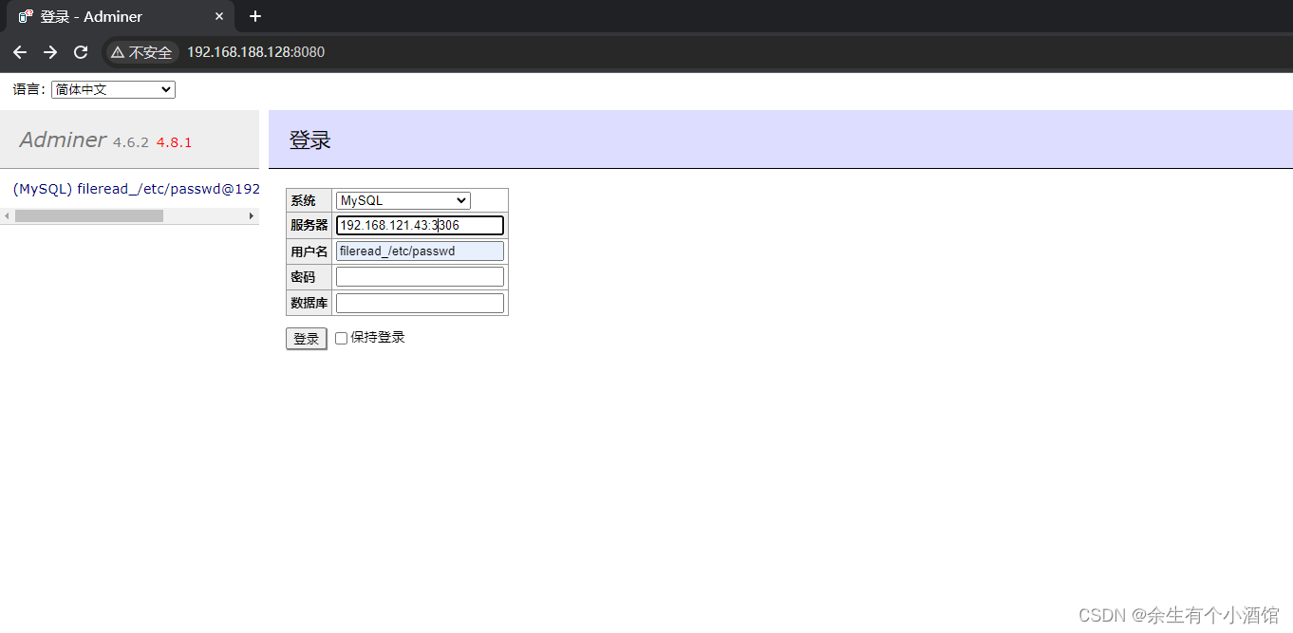Go back to the previous page
Image resolution: width=1293 pixels, height=633 pixels.
click(20, 52)
